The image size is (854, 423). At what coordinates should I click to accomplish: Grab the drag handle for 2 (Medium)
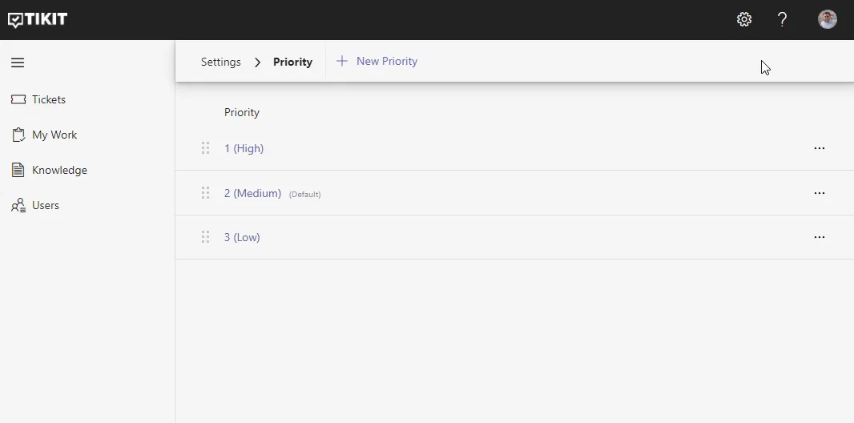pyautogui.click(x=205, y=193)
